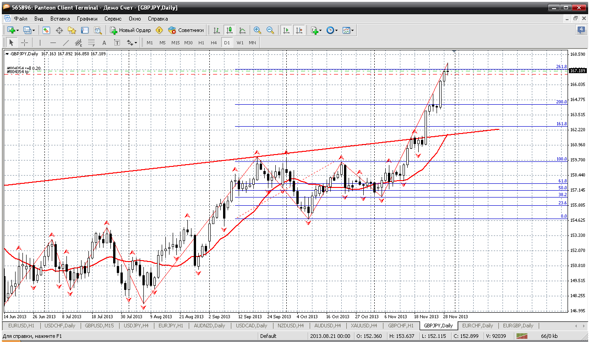590x342 pixels.
Task: Open the Справка menu
Action: (x=158, y=19)
